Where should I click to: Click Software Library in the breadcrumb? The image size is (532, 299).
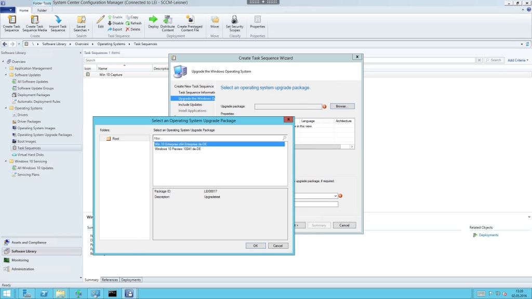coord(54,44)
